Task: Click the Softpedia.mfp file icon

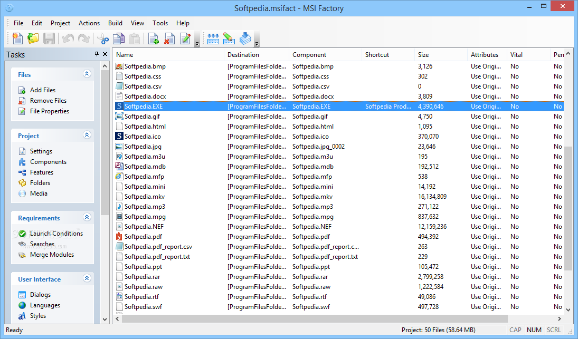Action: click(119, 176)
